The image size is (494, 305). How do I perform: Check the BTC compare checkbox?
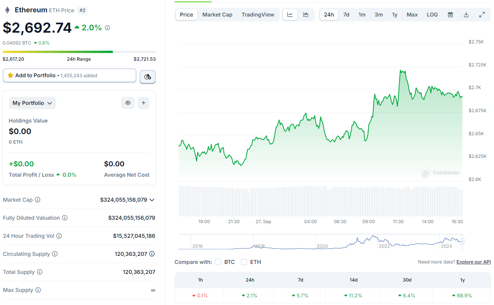218,262
